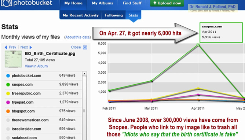This screenshot has width=245, height=140.
Task: Open the About this data link
Action: [77, 37]
